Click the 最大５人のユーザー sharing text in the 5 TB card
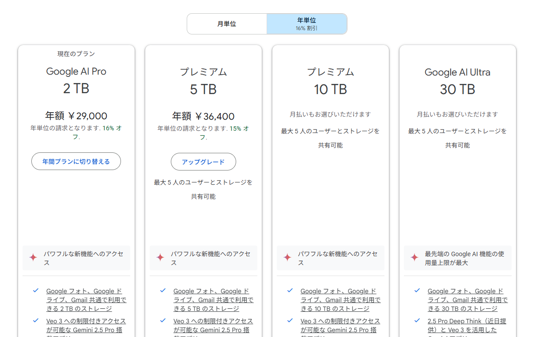 (203, 189)
